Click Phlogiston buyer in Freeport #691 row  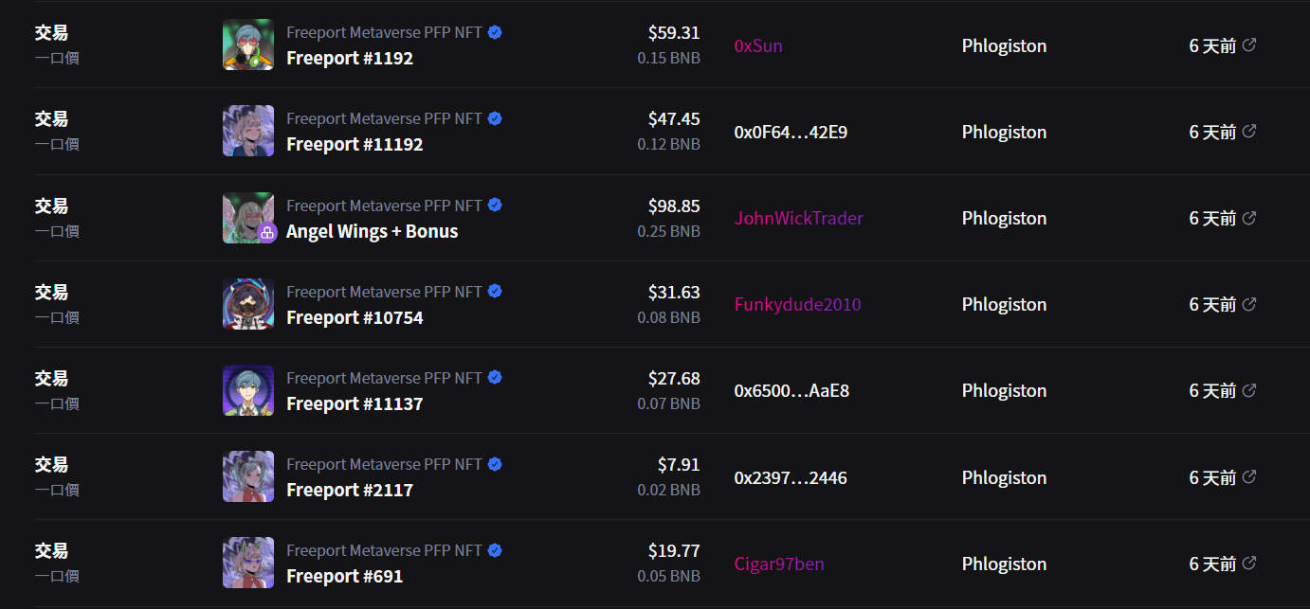point(1004,564)
